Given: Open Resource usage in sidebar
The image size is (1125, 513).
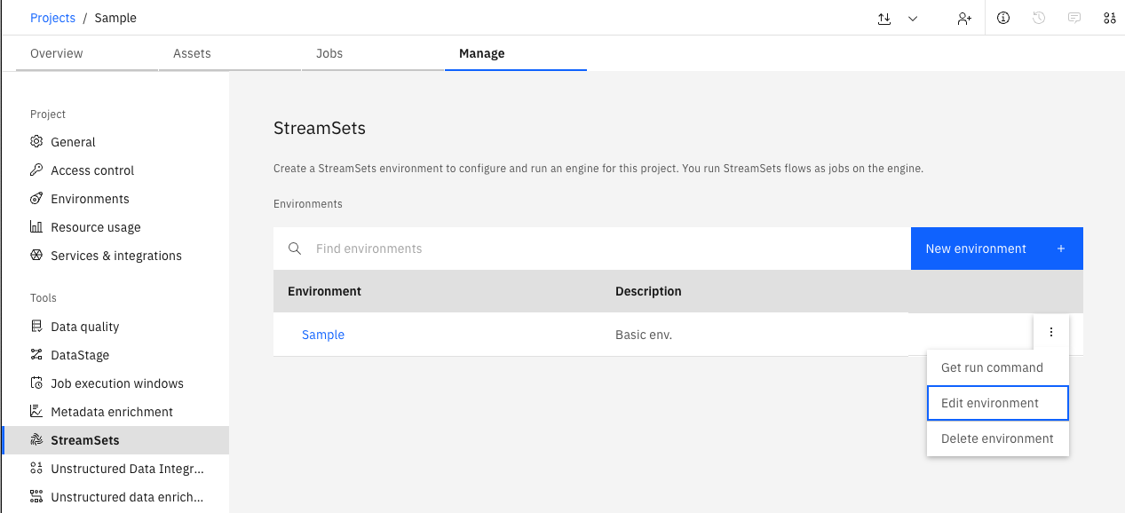Looking at the screenshot, I should click(x=115, y=227).
